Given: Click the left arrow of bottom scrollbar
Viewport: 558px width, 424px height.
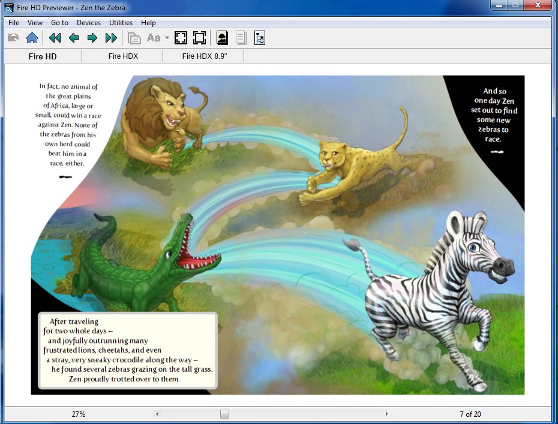Looking at the screenshot, I should pos(157,414).
